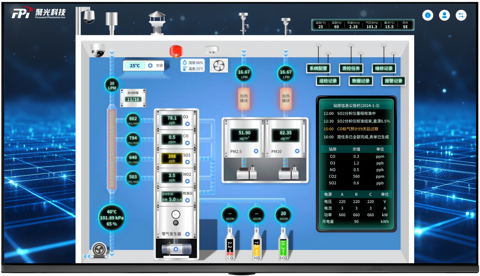Select the indoor dome security camera

pyautogui.click(x=97, y=50)
